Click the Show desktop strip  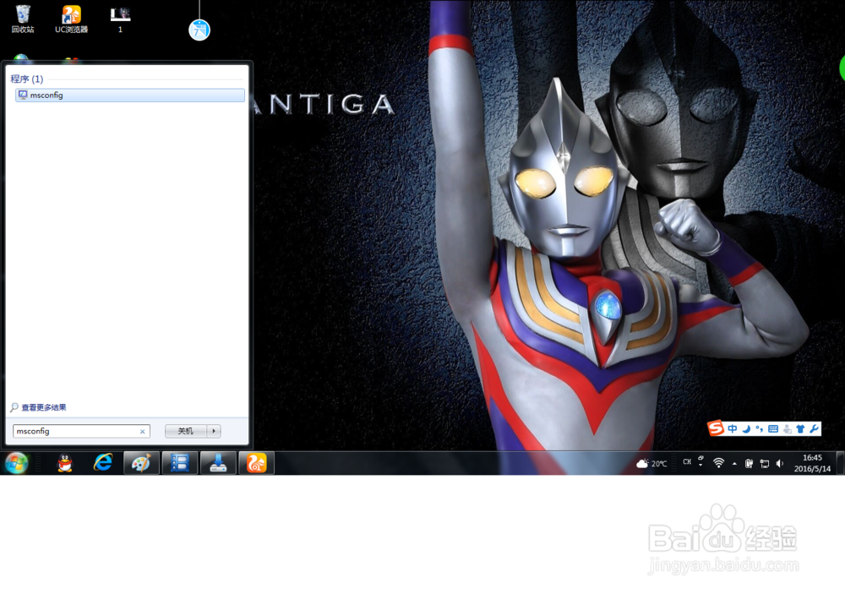coord(841,463)
